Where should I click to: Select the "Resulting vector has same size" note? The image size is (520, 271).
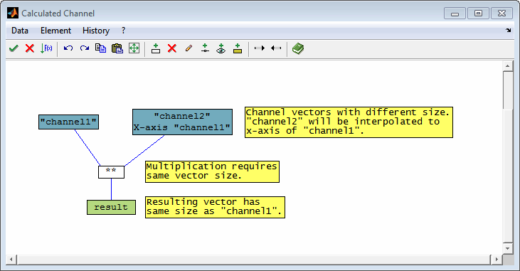pos(216,207)
